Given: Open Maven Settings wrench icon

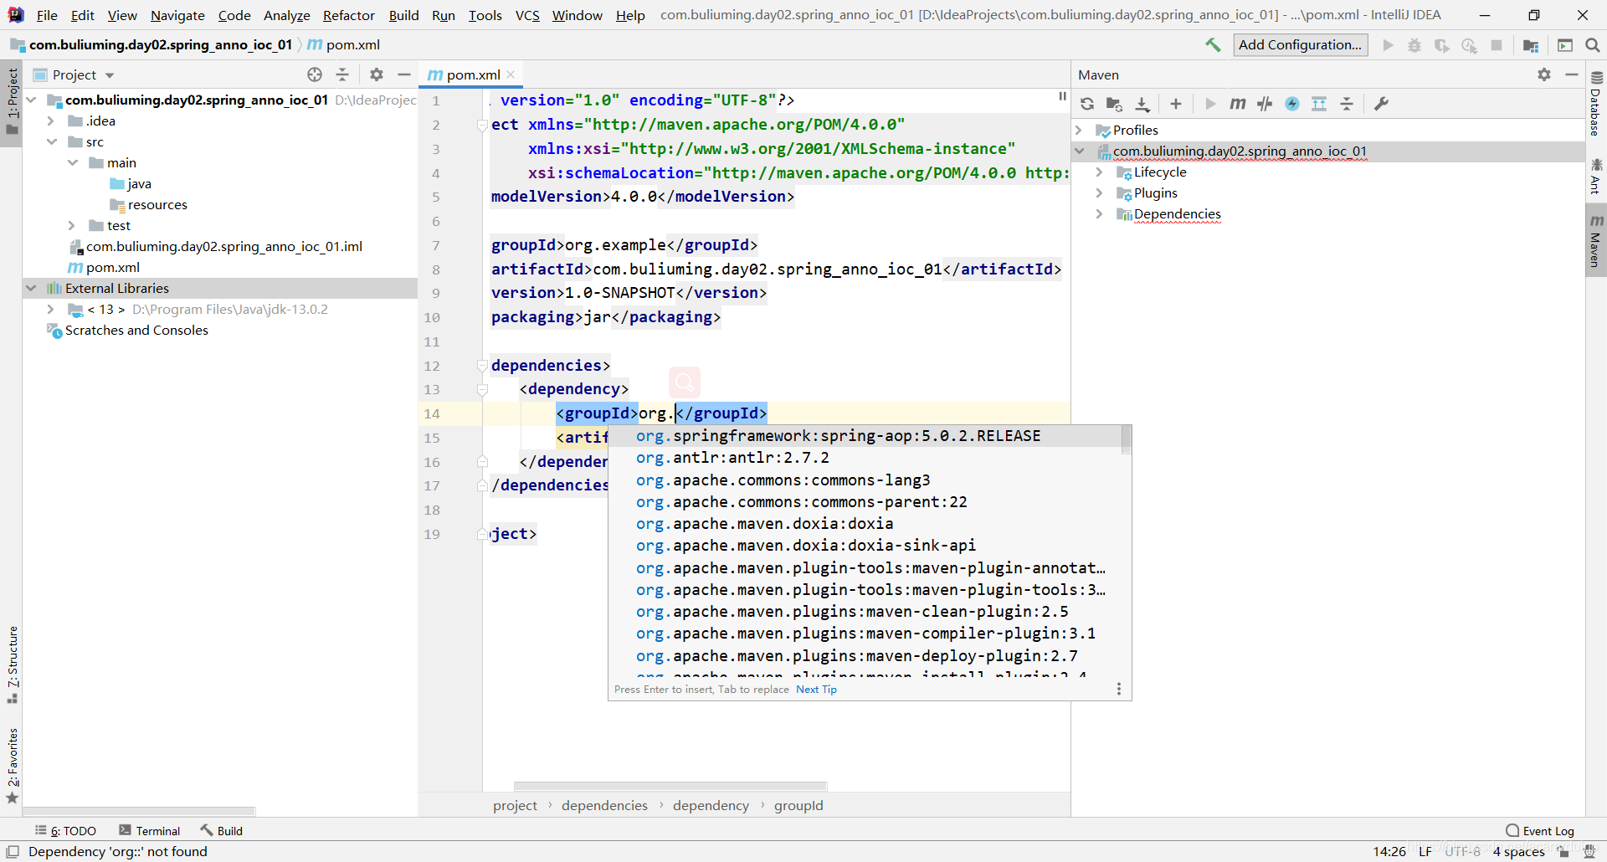Looking at the screenshot, I should (1382, 104).
